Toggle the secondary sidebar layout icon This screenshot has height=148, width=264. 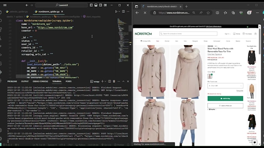point(101,5)
